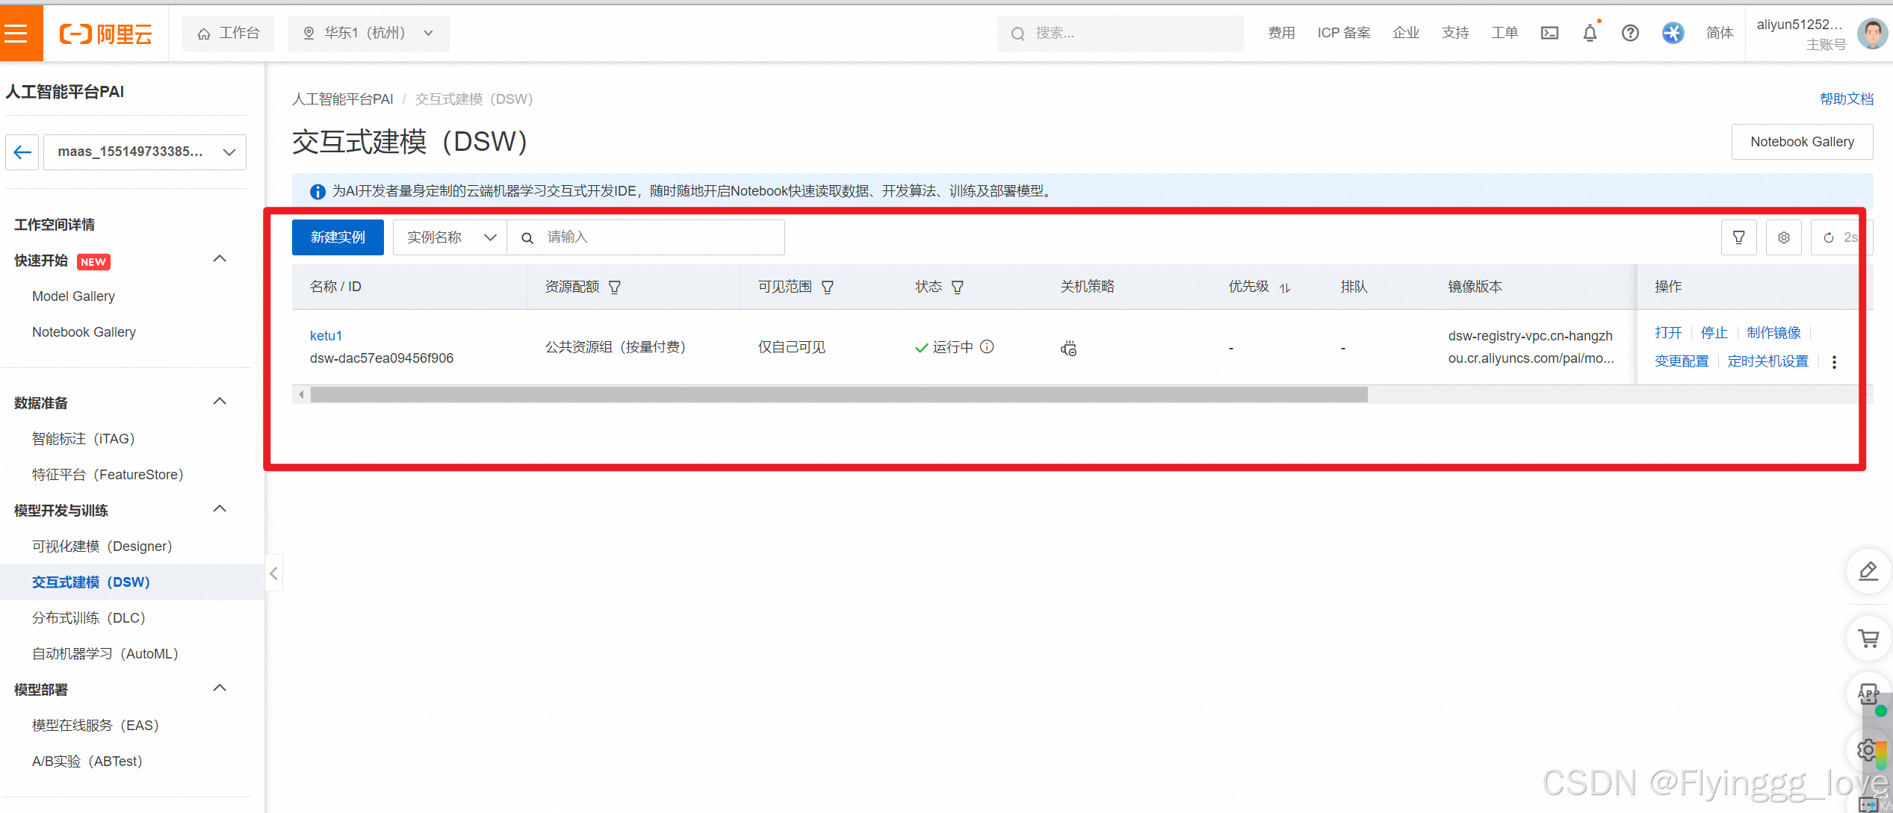Viewport: 1893px width, 813px height.
Task: Open the region selector 华东1（杭州）
Action: click(x=368, y=33)
